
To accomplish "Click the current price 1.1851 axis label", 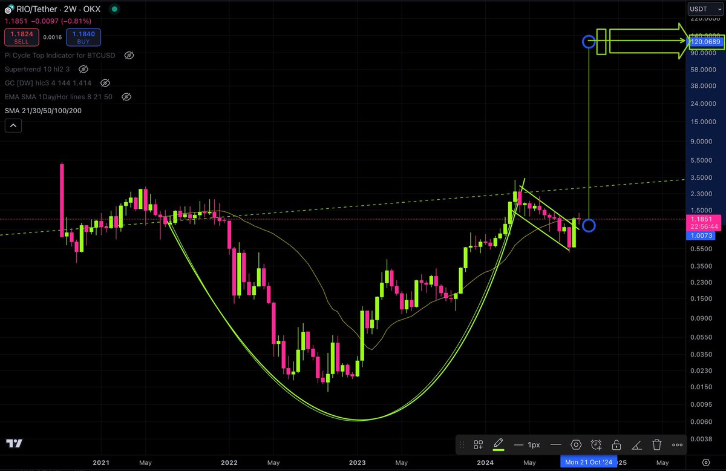I will coord(703,219).
